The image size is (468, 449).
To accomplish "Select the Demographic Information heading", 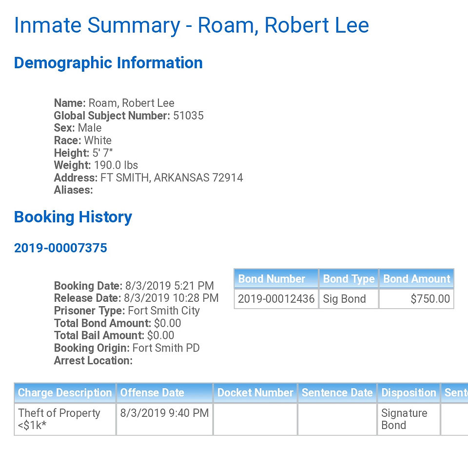I will coord(108,63).
